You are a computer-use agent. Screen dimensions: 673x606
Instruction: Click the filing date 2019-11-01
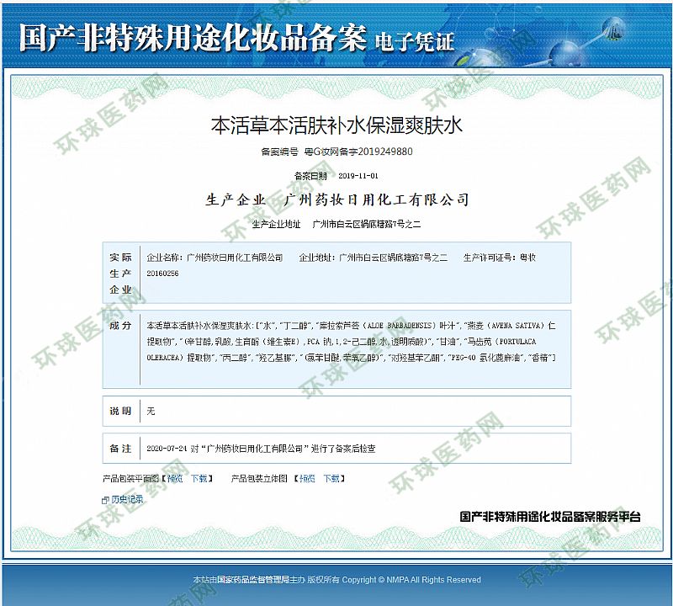coord(358,176)
